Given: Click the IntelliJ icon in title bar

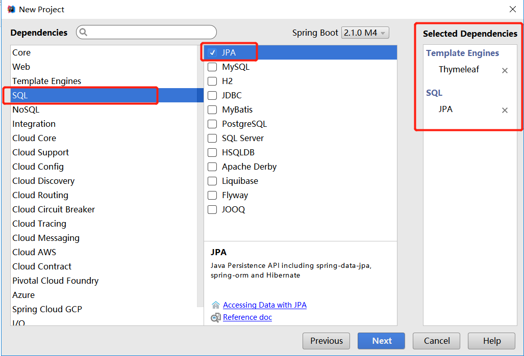Looking at the screenshot, I should pos(11,9).
